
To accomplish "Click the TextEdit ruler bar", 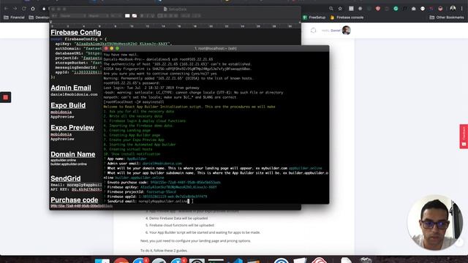I will tap(175, 26).
